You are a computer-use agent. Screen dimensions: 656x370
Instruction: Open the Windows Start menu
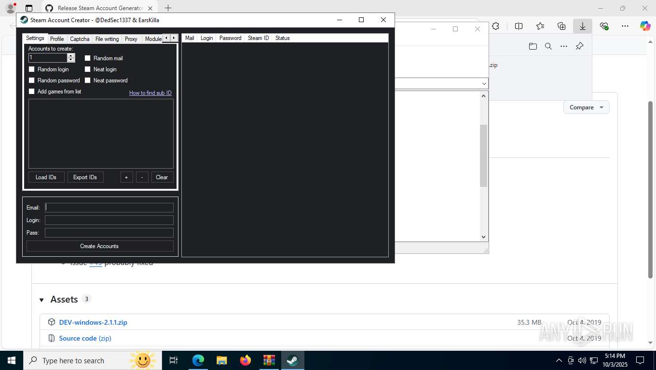click(11, 360)
